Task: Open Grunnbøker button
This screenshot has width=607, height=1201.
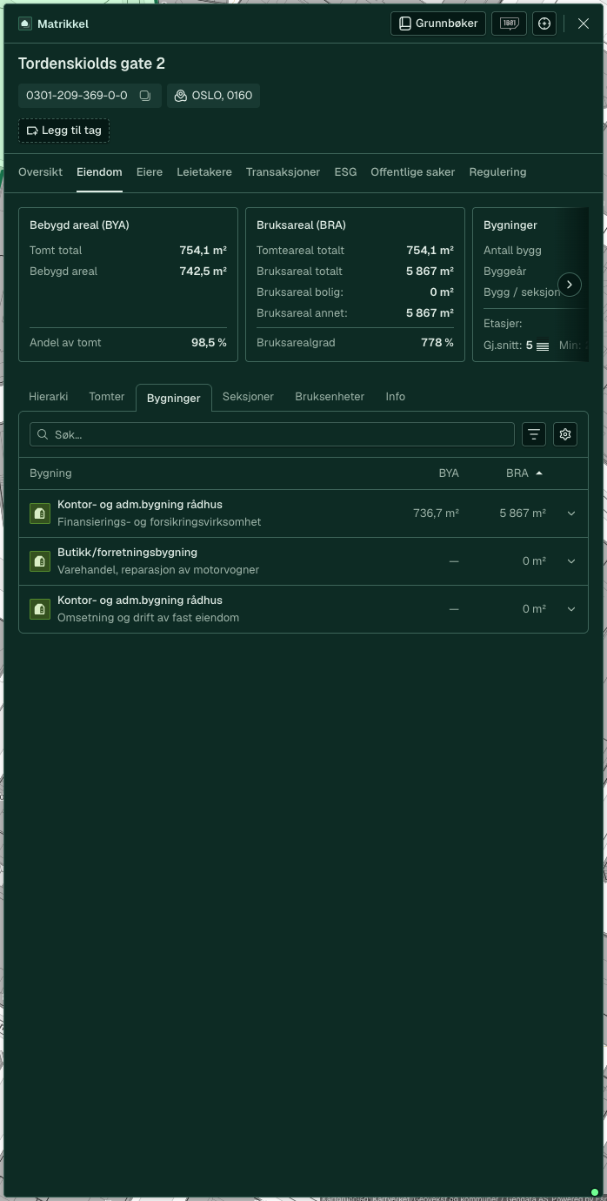Action: [x=438, y=23]
